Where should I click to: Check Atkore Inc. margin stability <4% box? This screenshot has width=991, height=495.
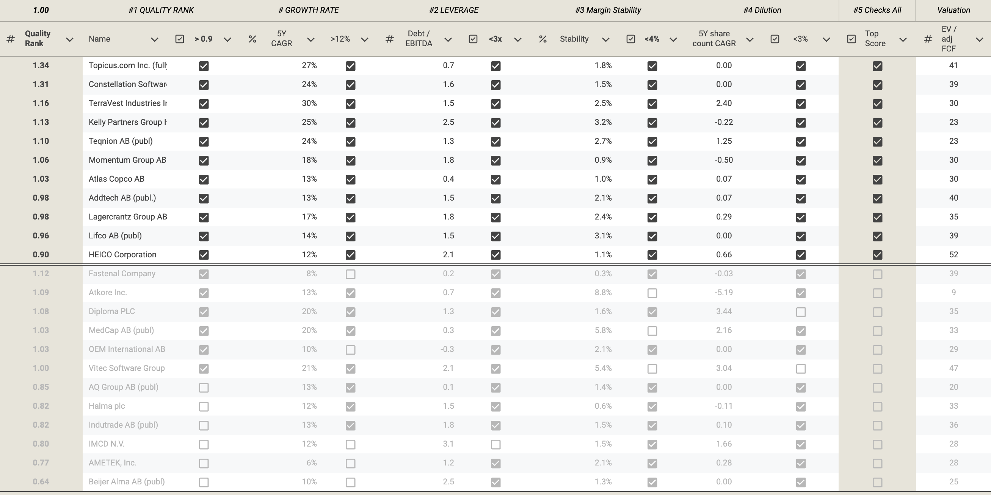pos(652,293)
